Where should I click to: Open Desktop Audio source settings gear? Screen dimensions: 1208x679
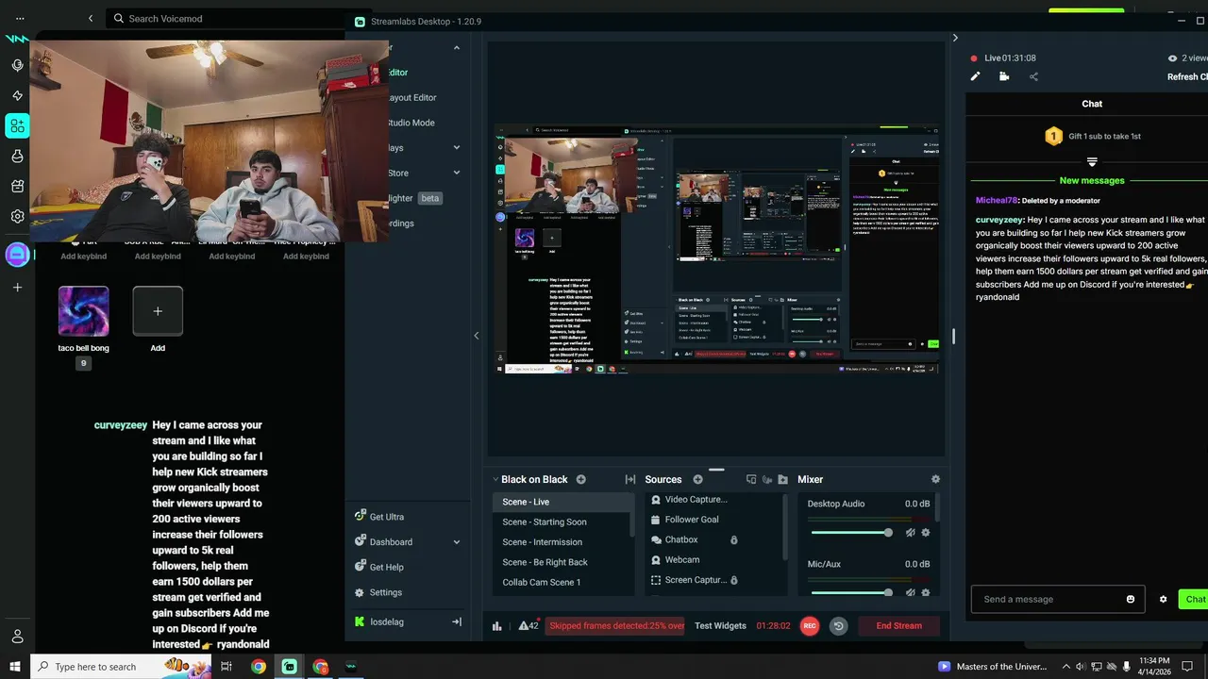tap(926, 533)
